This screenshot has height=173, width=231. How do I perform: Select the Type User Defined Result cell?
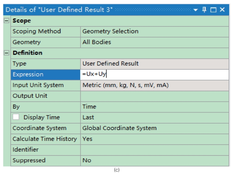[155, 64]
